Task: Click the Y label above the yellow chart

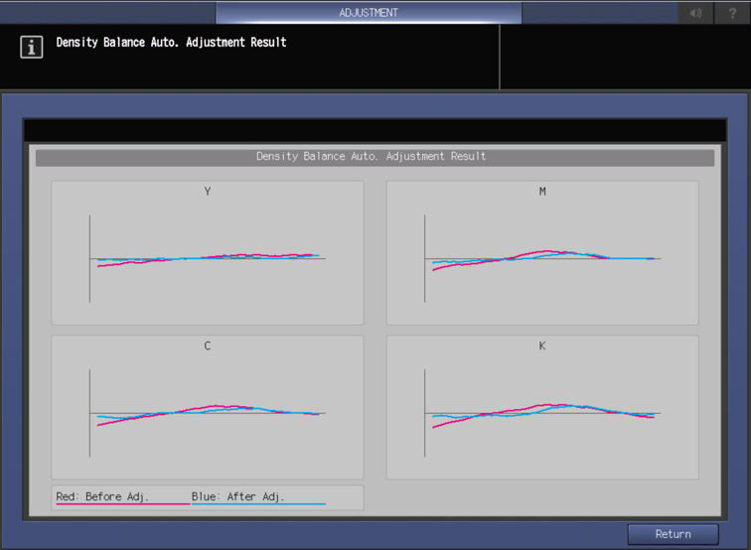Action: [208, 192]
